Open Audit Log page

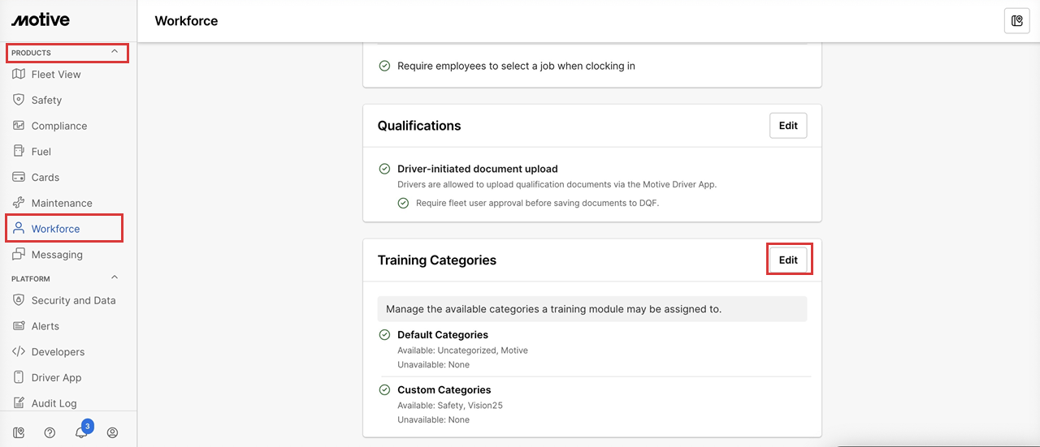point(54,403)
